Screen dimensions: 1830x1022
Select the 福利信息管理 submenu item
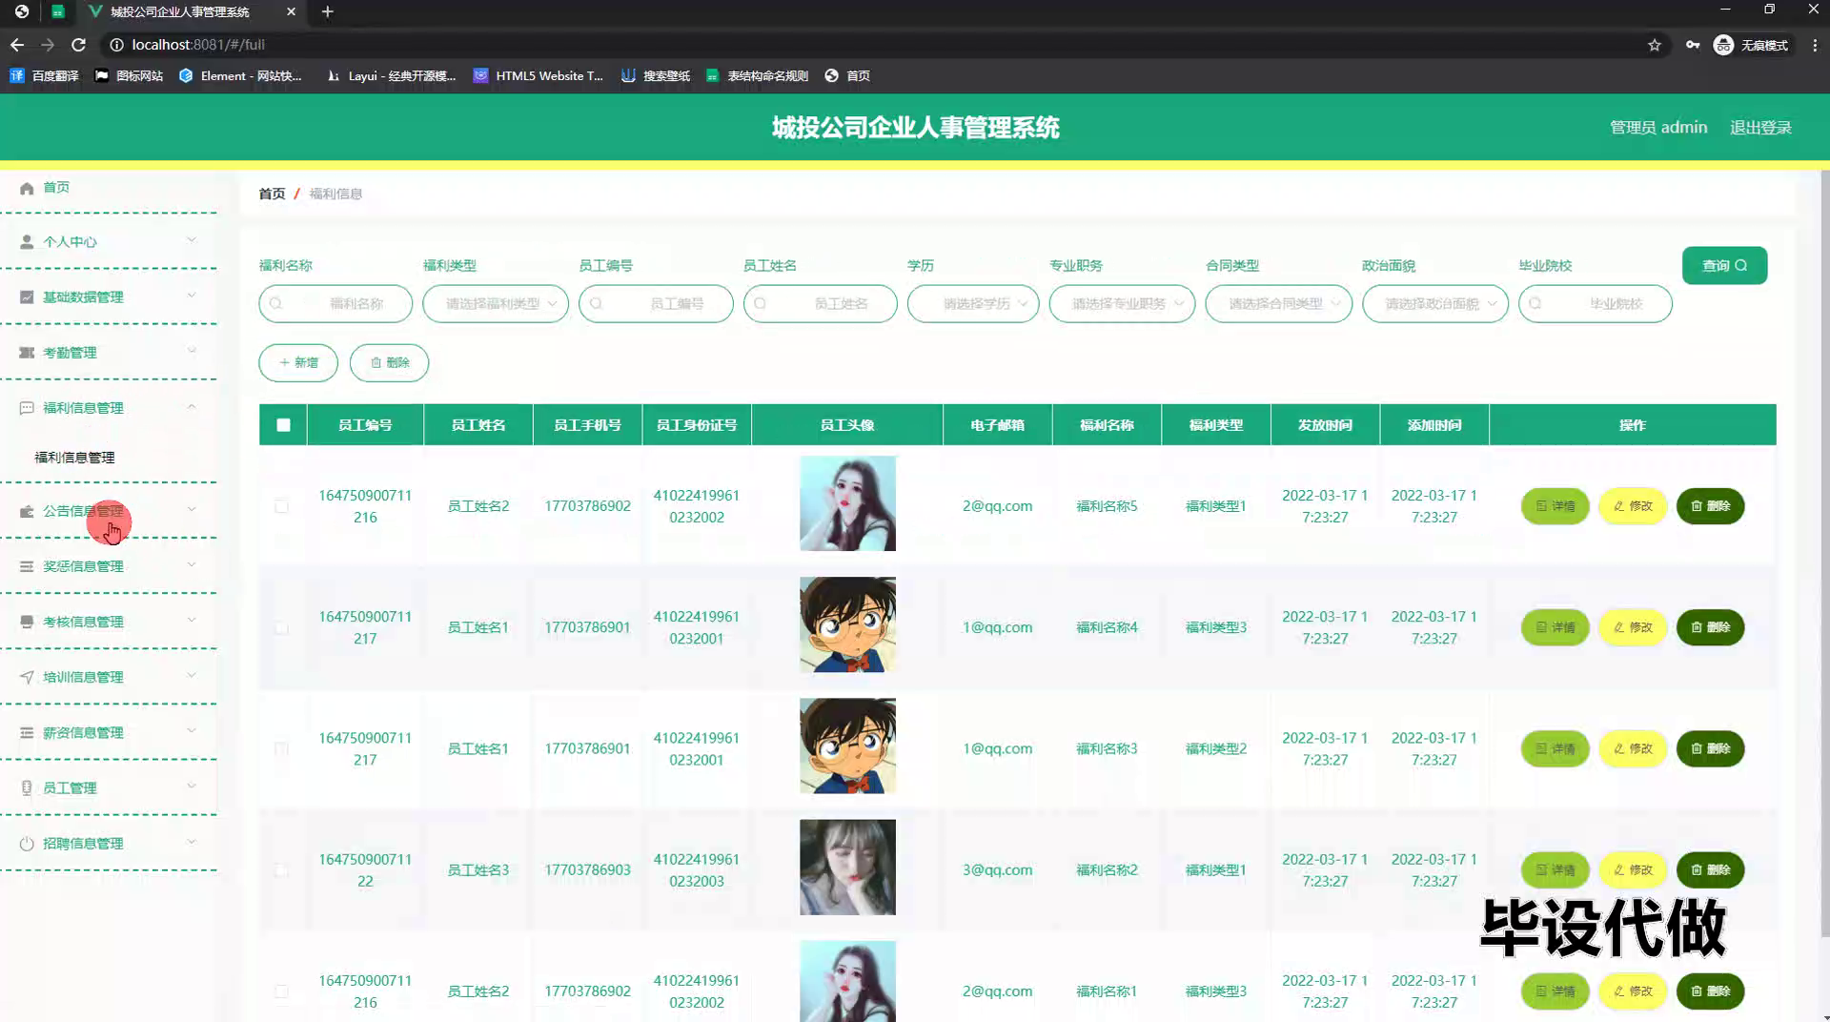(x=74, y=458)
